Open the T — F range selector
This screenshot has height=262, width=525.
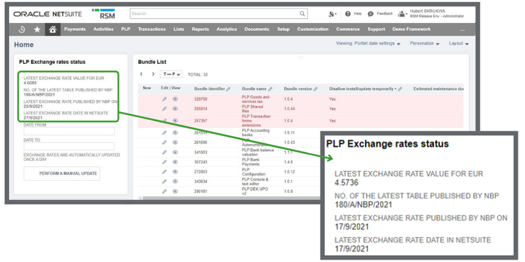171,74
